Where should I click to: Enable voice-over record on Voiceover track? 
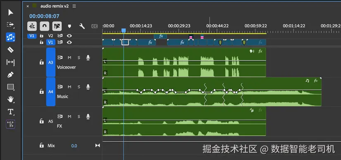click(x=88, y=58)
